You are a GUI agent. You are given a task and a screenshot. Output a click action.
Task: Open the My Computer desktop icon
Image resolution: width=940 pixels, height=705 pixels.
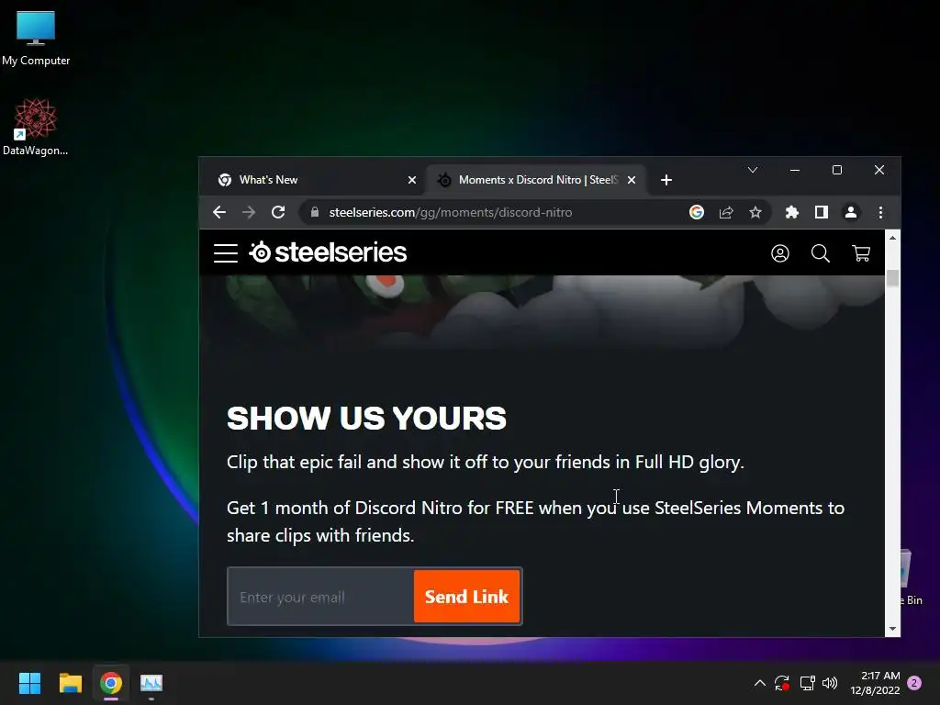36,39
